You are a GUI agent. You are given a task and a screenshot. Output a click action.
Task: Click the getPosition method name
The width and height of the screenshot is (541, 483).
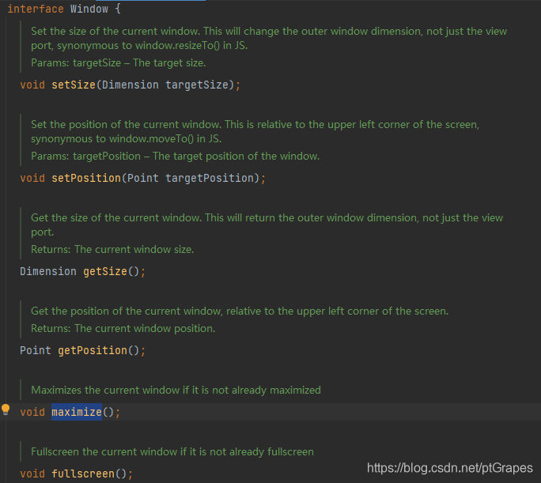pos(93,351)
